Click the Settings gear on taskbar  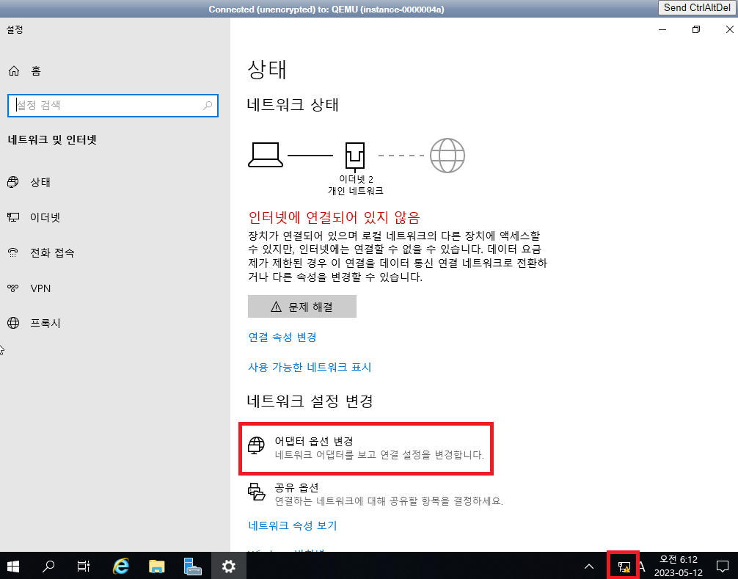[x=229, y=566]
